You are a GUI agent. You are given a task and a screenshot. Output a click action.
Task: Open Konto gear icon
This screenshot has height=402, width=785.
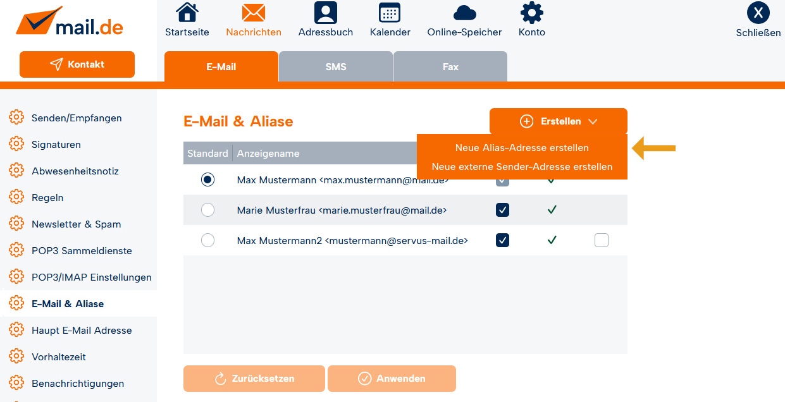[531, 13]
